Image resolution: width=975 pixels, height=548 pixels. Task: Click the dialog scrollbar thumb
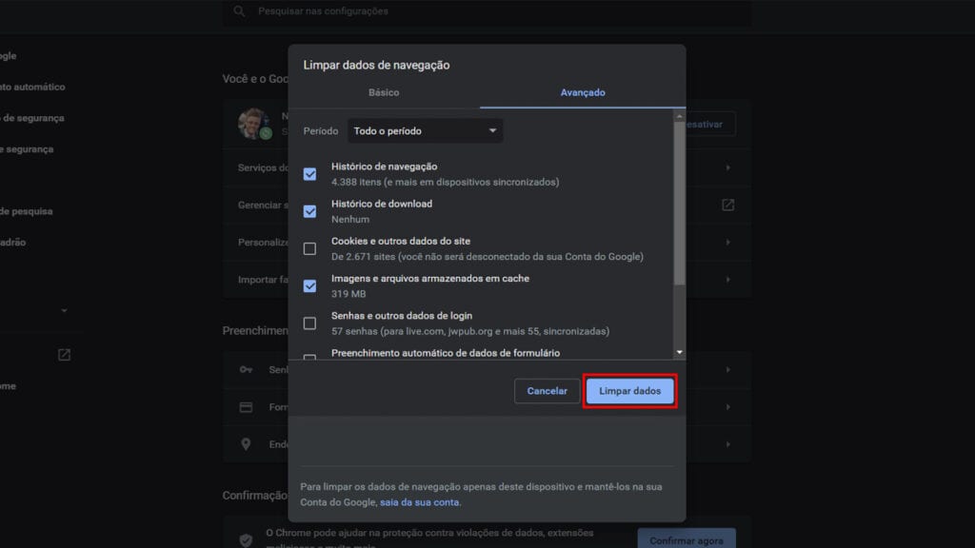(x=680, y=204)
